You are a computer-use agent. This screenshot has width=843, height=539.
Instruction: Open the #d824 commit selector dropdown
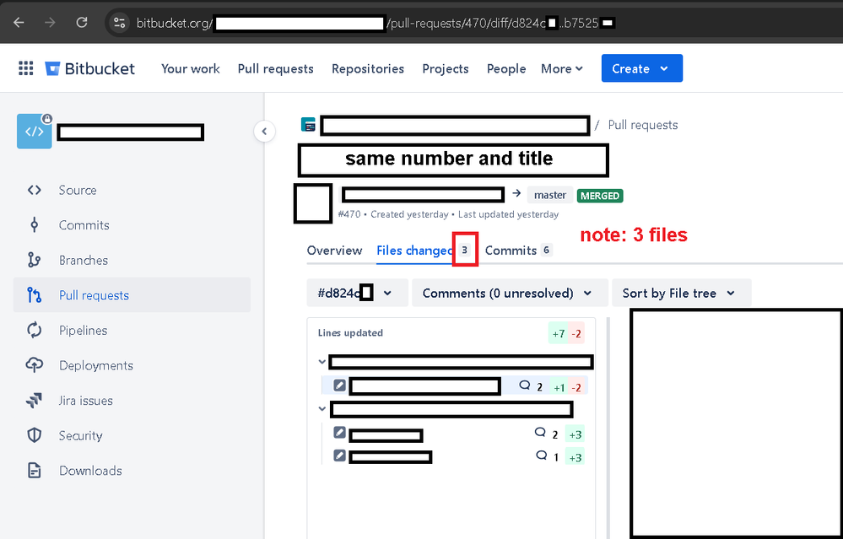click(x=357, y=293)
